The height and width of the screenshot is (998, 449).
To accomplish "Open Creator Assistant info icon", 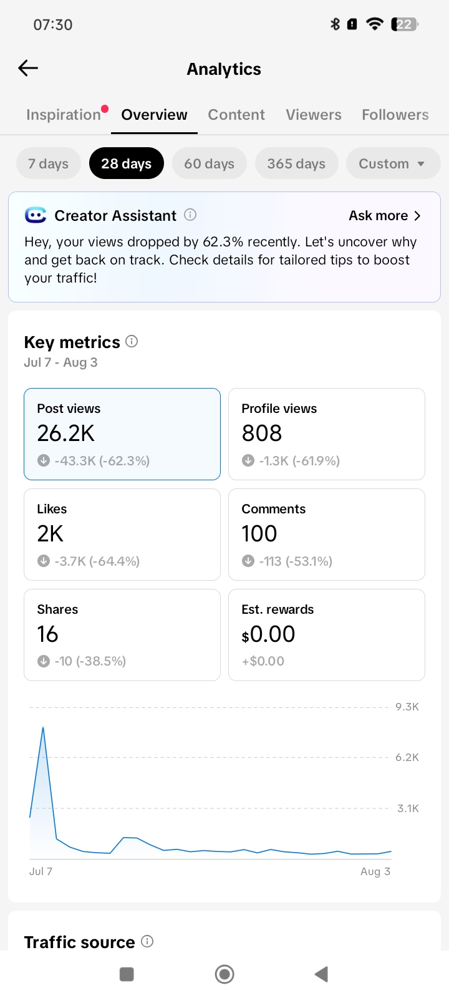I will (190, 215).
